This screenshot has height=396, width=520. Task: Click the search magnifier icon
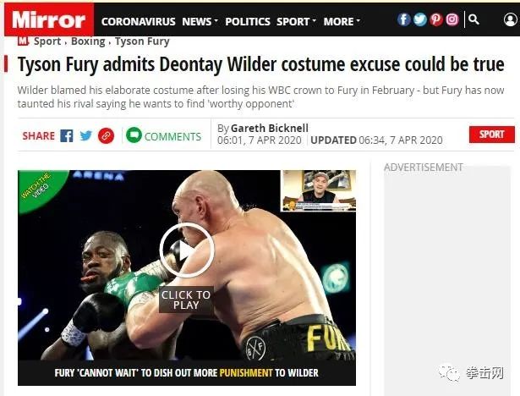(x=473, y=19)
